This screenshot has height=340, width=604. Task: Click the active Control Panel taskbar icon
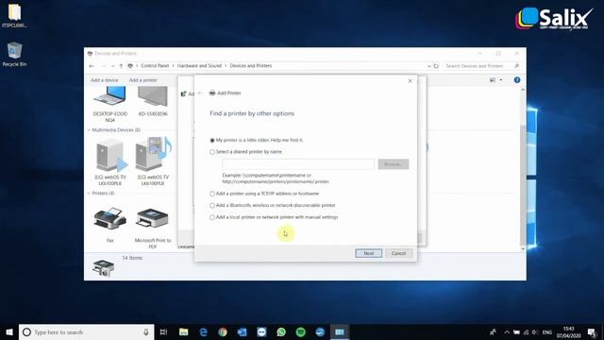click(x=340, y=331)
